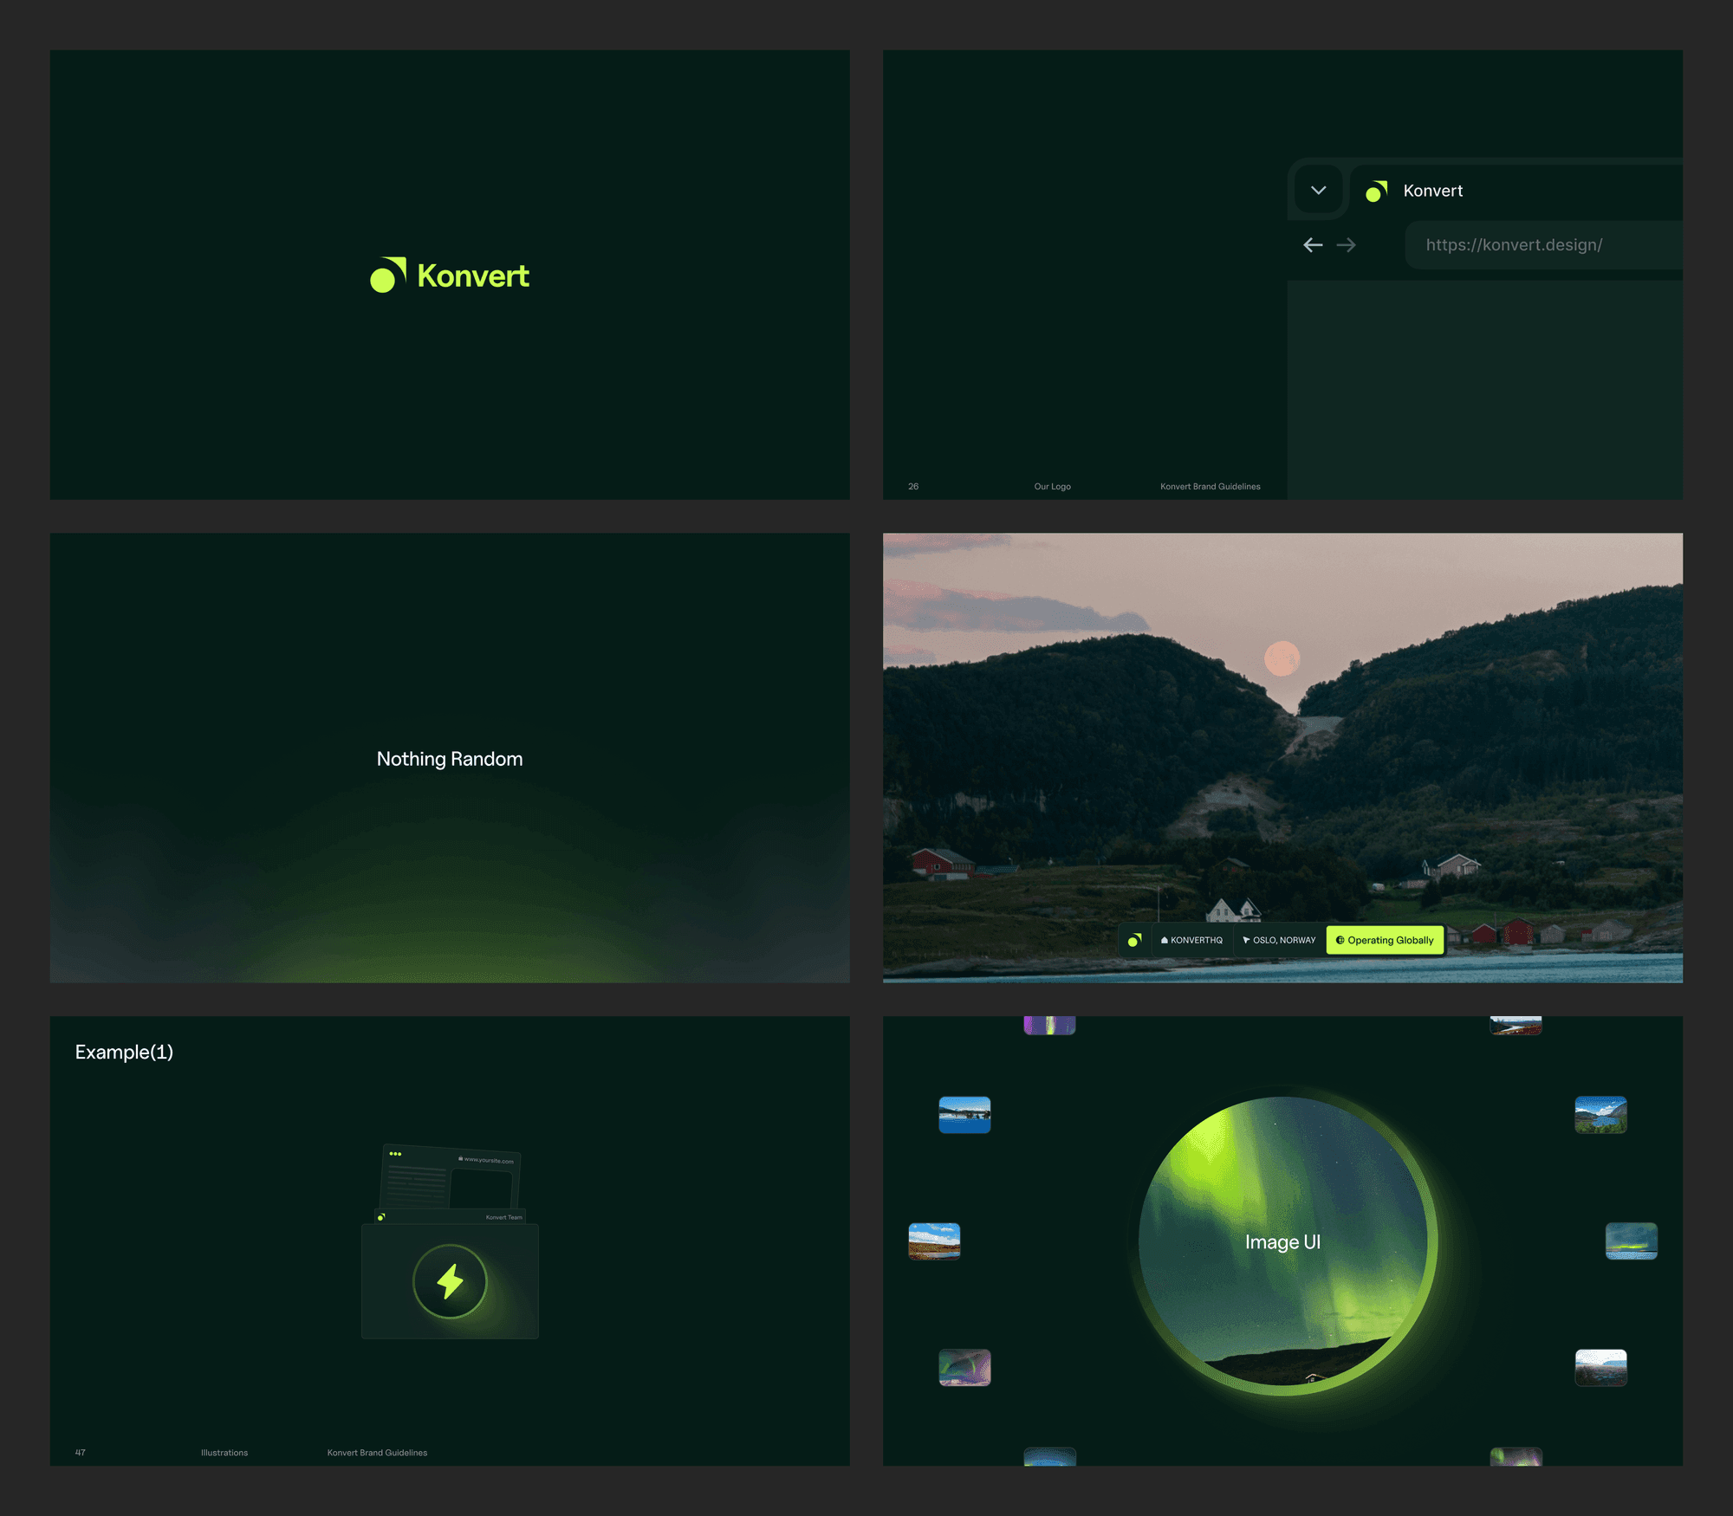The image size is (1733, 1516).
Task: Click the globe icon in Operating Globally badge
Action: (x=1340, y=940)
